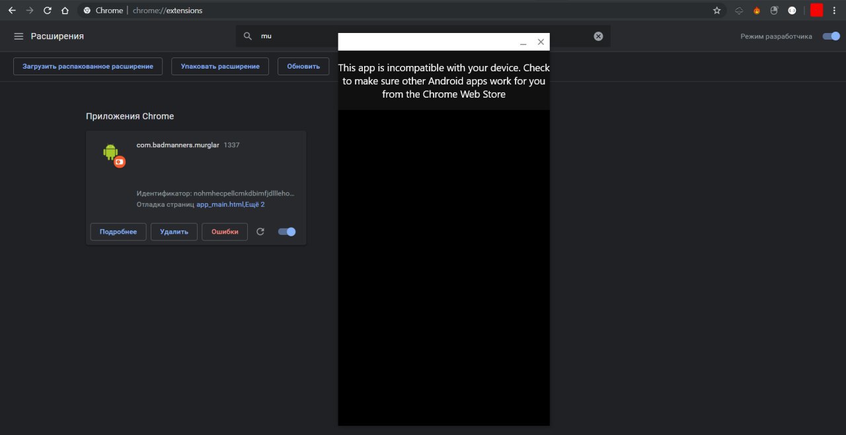Close the incompatible app popup window
Viewport: 846px width, 435px height.
pos(541,42)
